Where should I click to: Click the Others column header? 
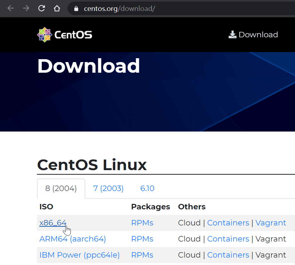coord(192,207)
